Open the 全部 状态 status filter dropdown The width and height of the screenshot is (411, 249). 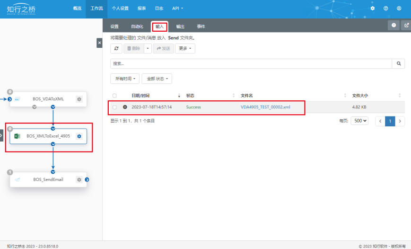157,79
